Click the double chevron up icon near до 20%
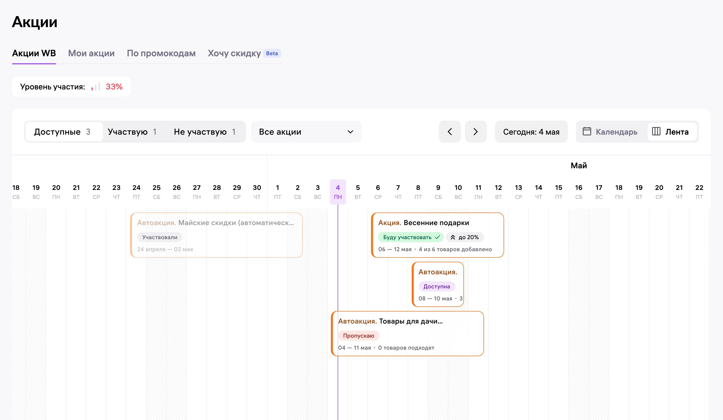The width and height of the screenshot is (723, 420). (453, 237)
